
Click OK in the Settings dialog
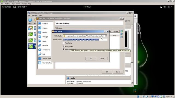click(107, 72)
